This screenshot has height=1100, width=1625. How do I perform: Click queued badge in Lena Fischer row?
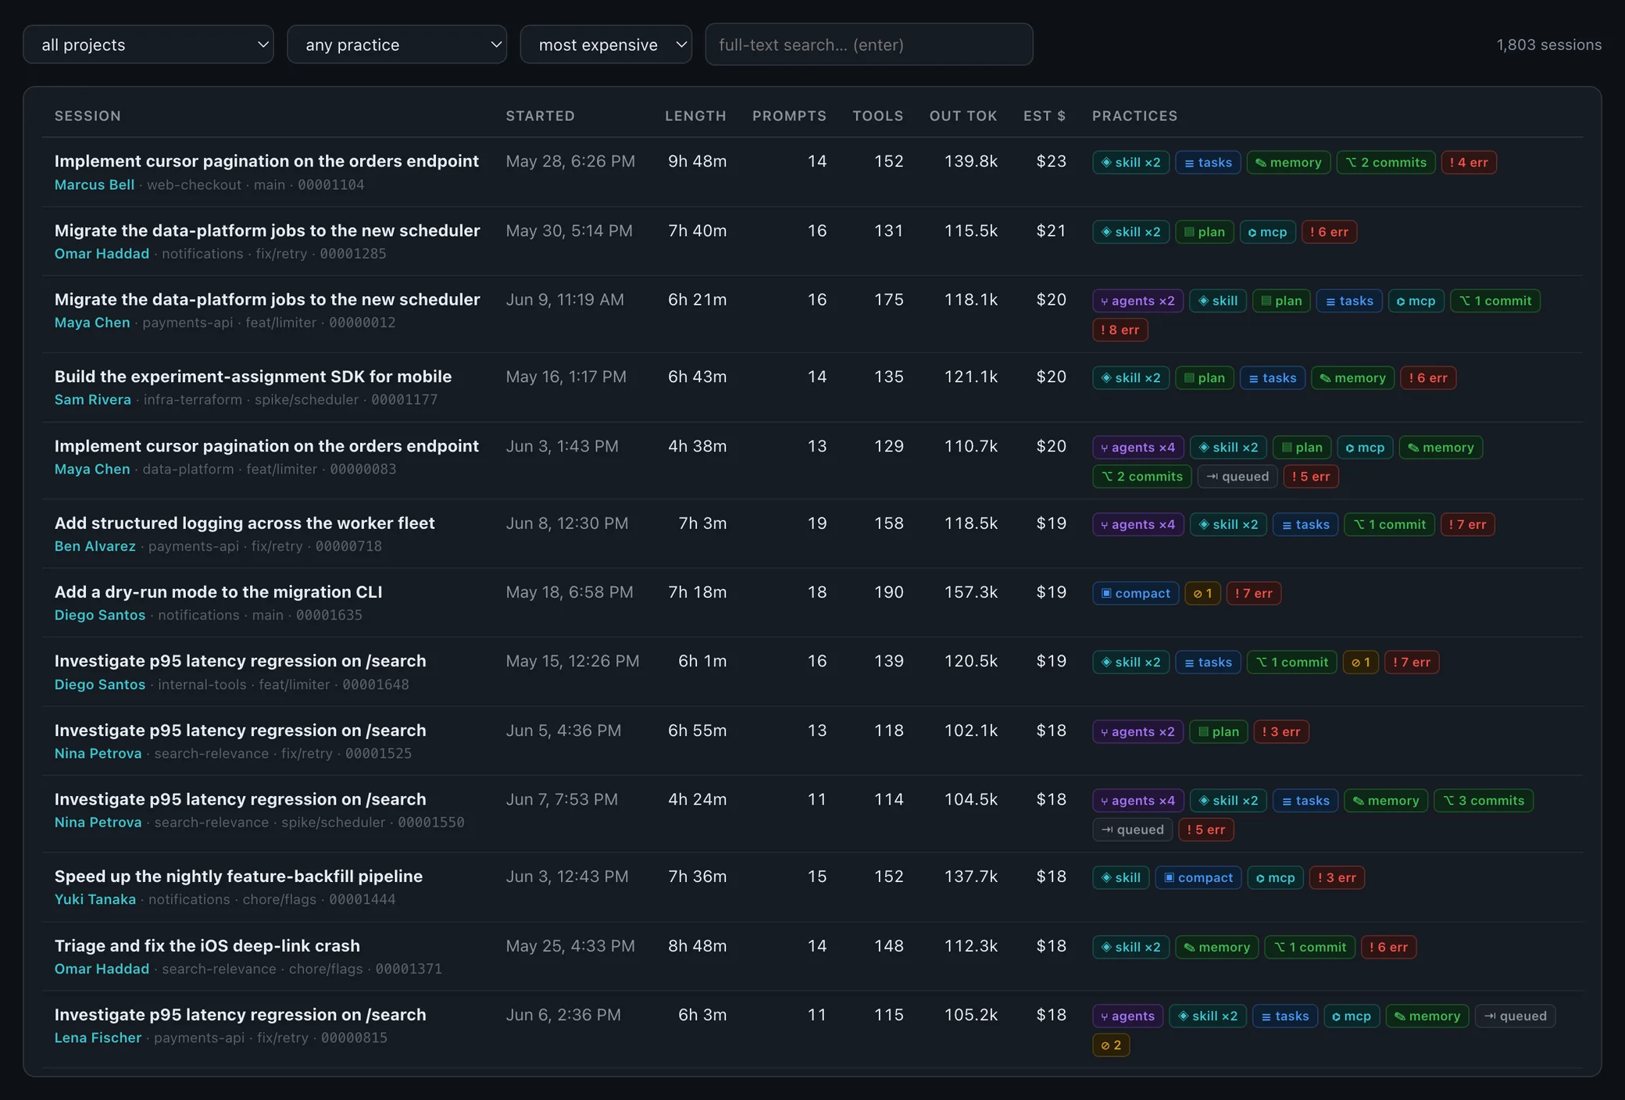[1515, 1016]
